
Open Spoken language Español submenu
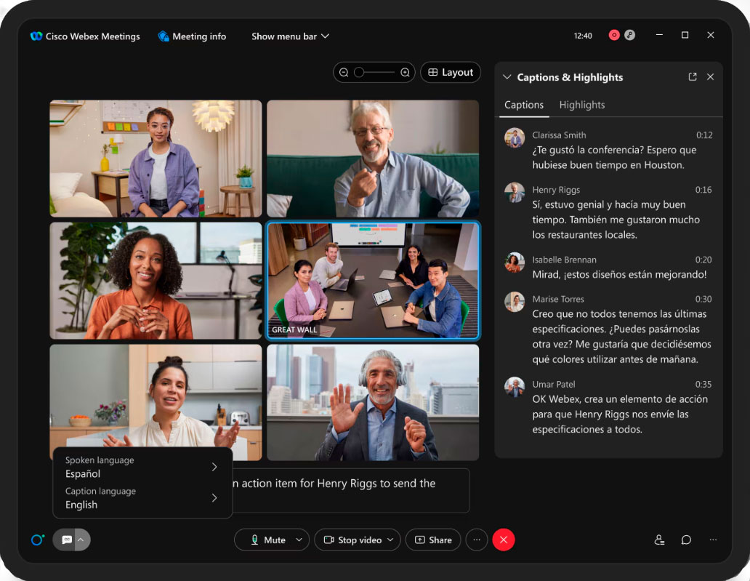[142, 467]
